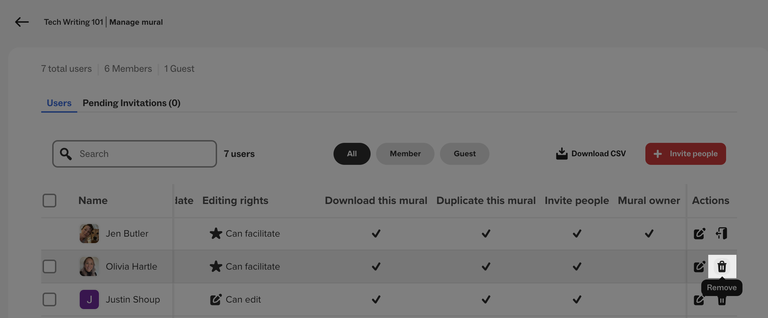Filter the list by Member
Screen dimensions: 768x318
[405, 154]
